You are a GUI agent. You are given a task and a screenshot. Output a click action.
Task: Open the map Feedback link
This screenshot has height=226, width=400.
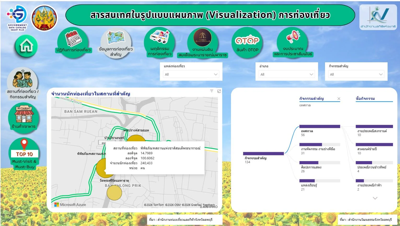point(209,205)
